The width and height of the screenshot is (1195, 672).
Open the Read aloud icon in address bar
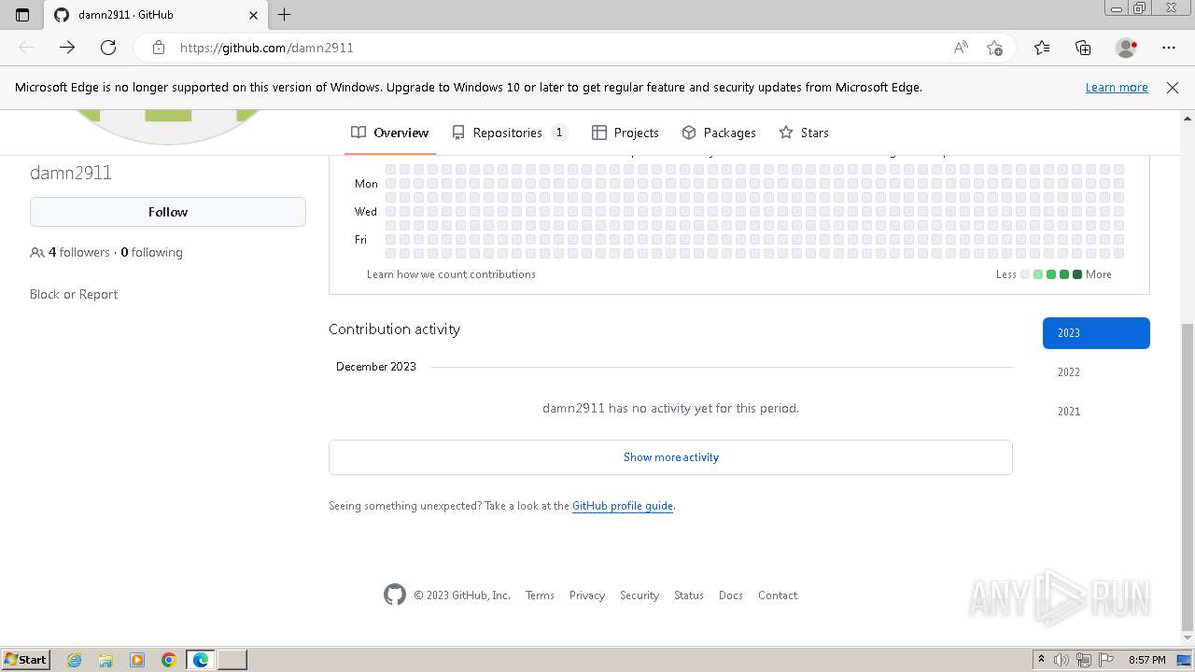(961, 48)
